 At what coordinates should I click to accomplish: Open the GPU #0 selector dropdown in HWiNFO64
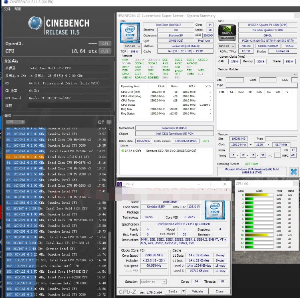(227, 46)
